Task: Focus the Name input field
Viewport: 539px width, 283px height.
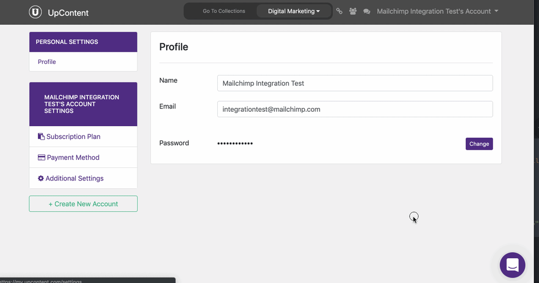Action: 355,83
